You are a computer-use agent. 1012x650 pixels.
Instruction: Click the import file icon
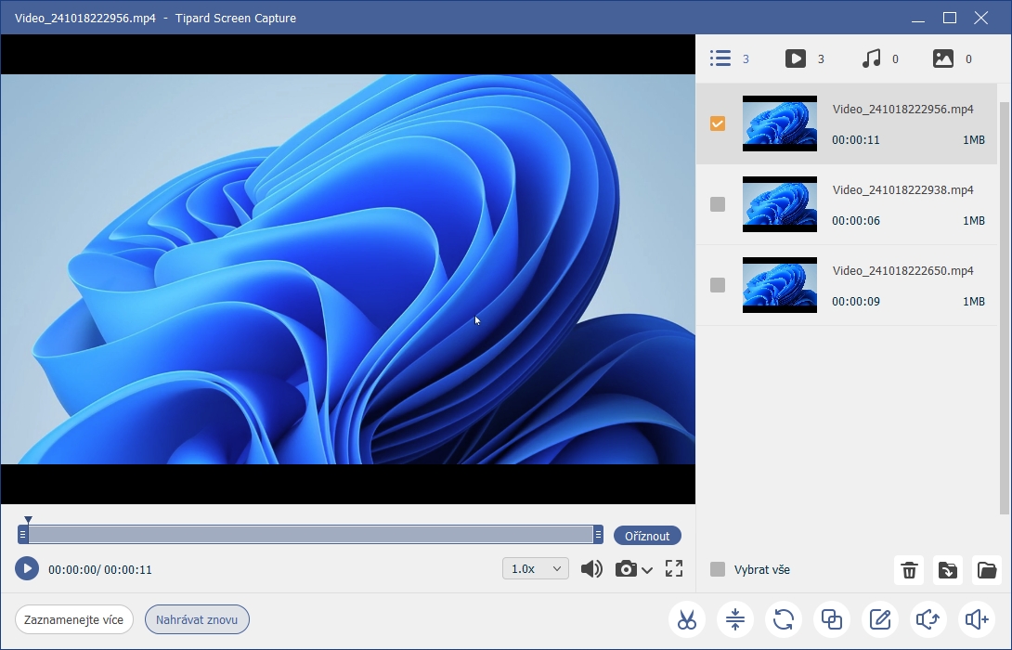tap(948, 570)
